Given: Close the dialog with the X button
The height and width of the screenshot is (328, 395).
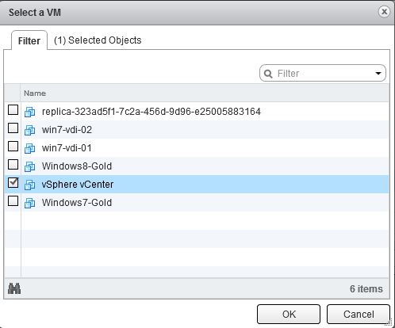Looking at the screenshot, I should (x=384, y=12).
